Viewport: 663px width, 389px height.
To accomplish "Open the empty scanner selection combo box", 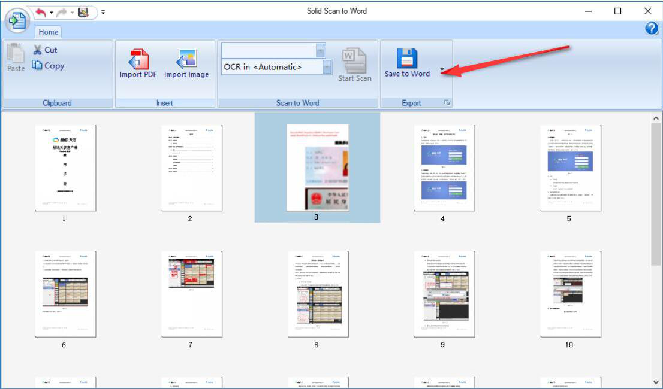I will click(x=273, y=51).
